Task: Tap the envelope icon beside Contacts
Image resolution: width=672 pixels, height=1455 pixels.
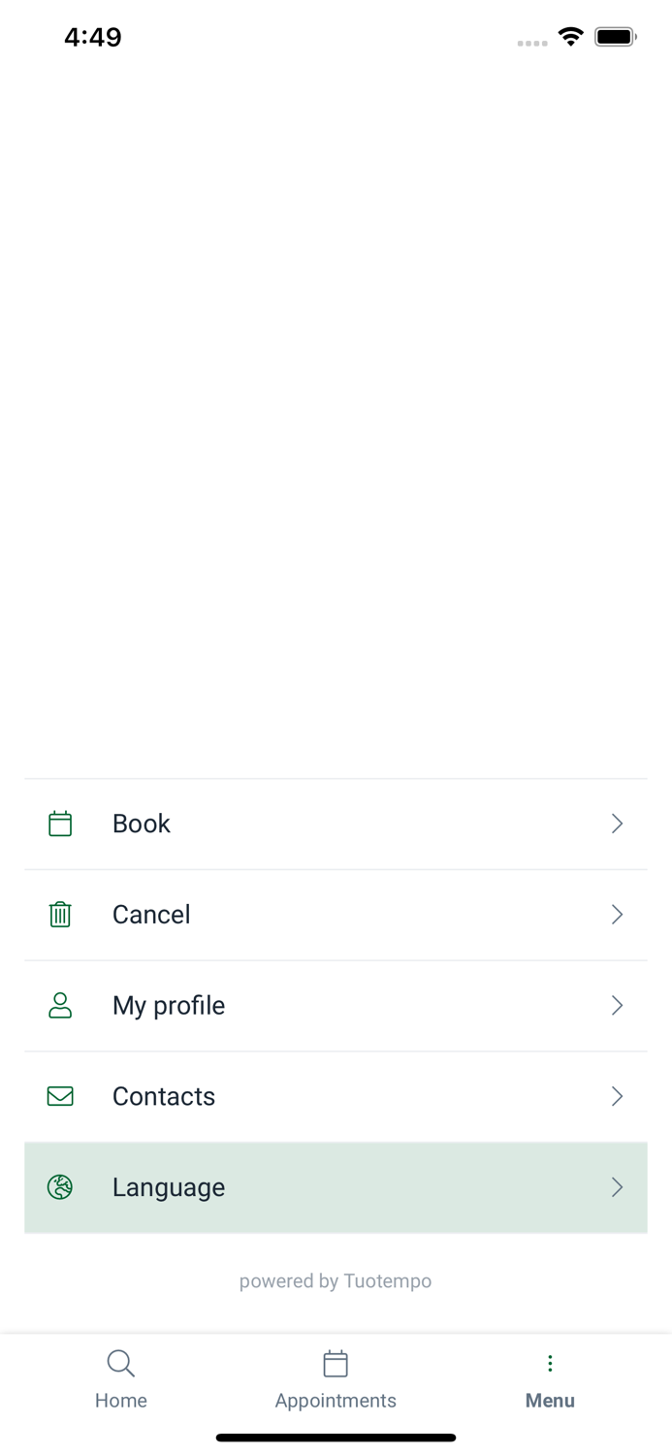Action: (x=60, y=1096)
